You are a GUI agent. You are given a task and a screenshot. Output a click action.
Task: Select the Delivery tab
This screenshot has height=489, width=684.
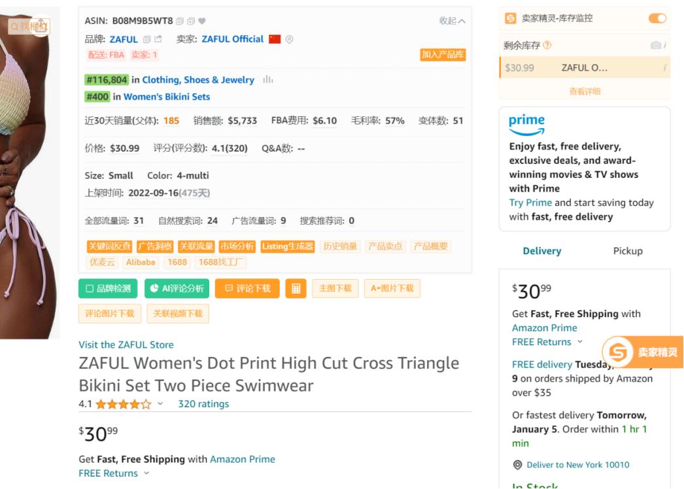point(542,251)
